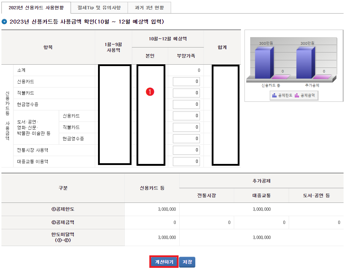This screenshot has height=270, width=345.
Task: Focus 부양가족 input for top-level 신용카드 row
Action: point(186,81)
